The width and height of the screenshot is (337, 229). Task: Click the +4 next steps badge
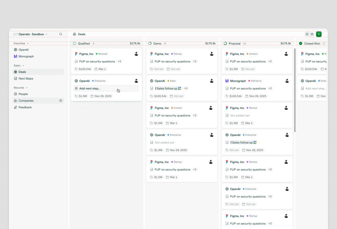coord(119,61)
